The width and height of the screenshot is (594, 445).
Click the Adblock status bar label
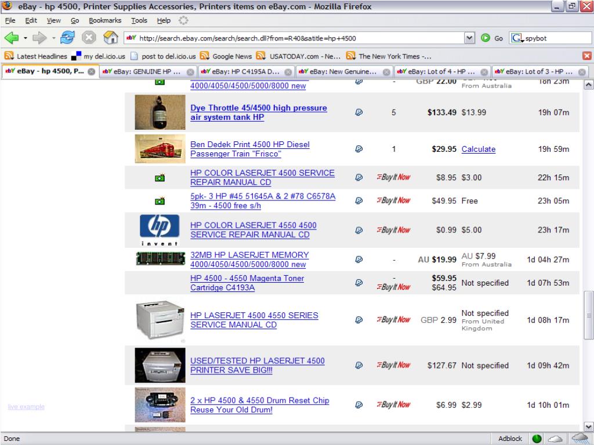point(510,439)
